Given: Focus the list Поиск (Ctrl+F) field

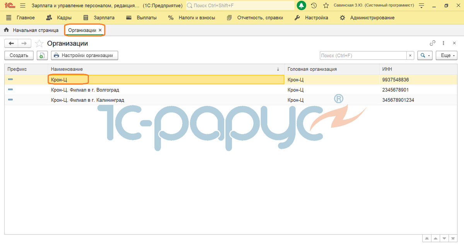Looking at the screenshot, I should [x=363, y=56].
